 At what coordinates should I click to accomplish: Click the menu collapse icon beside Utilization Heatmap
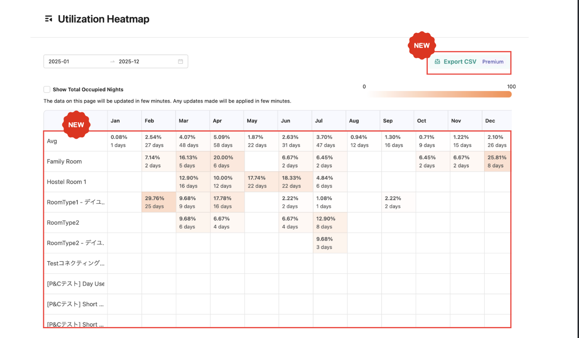tap(49, 19)
